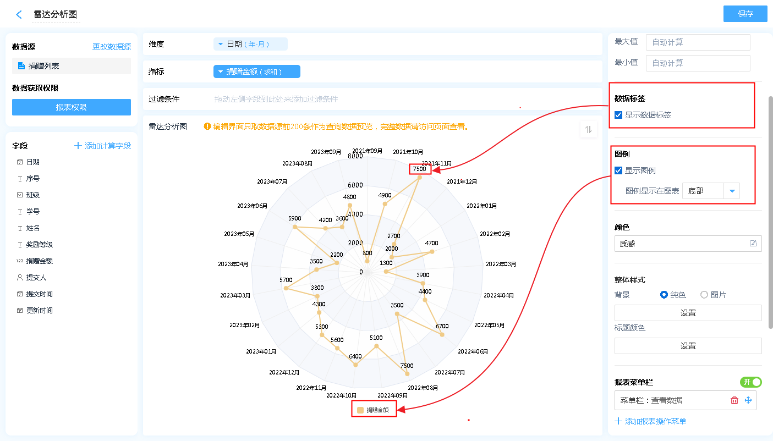This screenshot has width=773, height=441.
Task: Uncheck the 显示数据标签 checkbox
Action: pos(618,115)
